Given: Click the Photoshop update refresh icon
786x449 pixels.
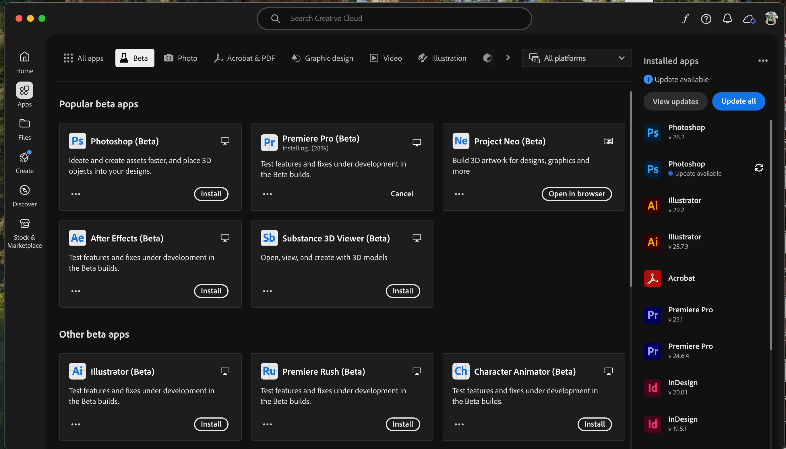Looking at the screenshot, I should [x=758, y=168].
